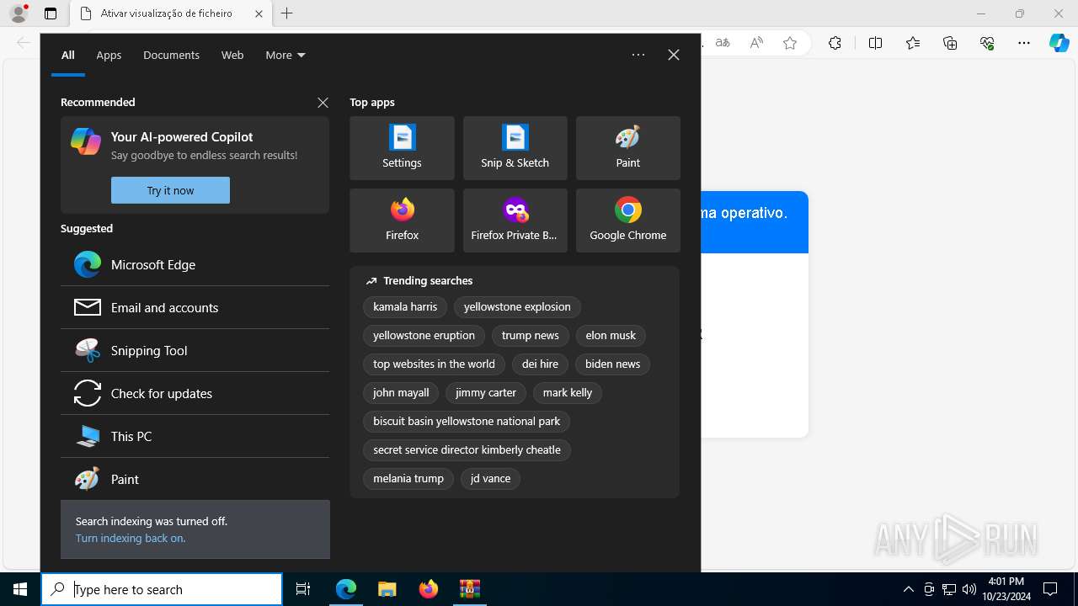Open Paint tile in Top apps
Screen dimensions: 1078x606
(x=627, y=148)
